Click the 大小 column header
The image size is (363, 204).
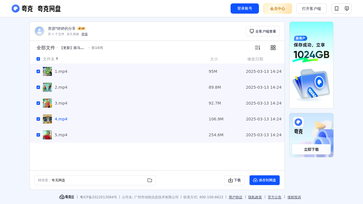[x=214, y=59]
